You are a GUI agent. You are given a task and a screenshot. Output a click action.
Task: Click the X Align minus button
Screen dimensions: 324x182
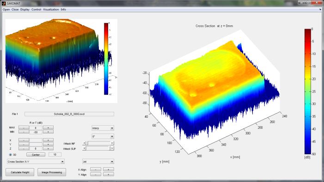[96, 170]
